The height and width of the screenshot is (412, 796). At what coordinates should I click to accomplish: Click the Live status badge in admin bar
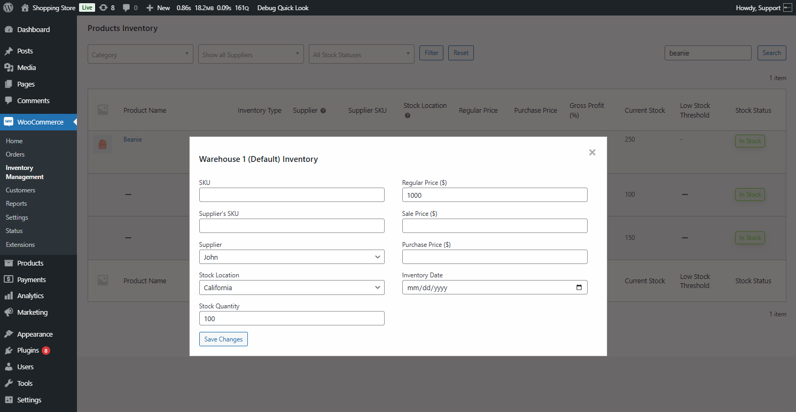pos(87,8)
